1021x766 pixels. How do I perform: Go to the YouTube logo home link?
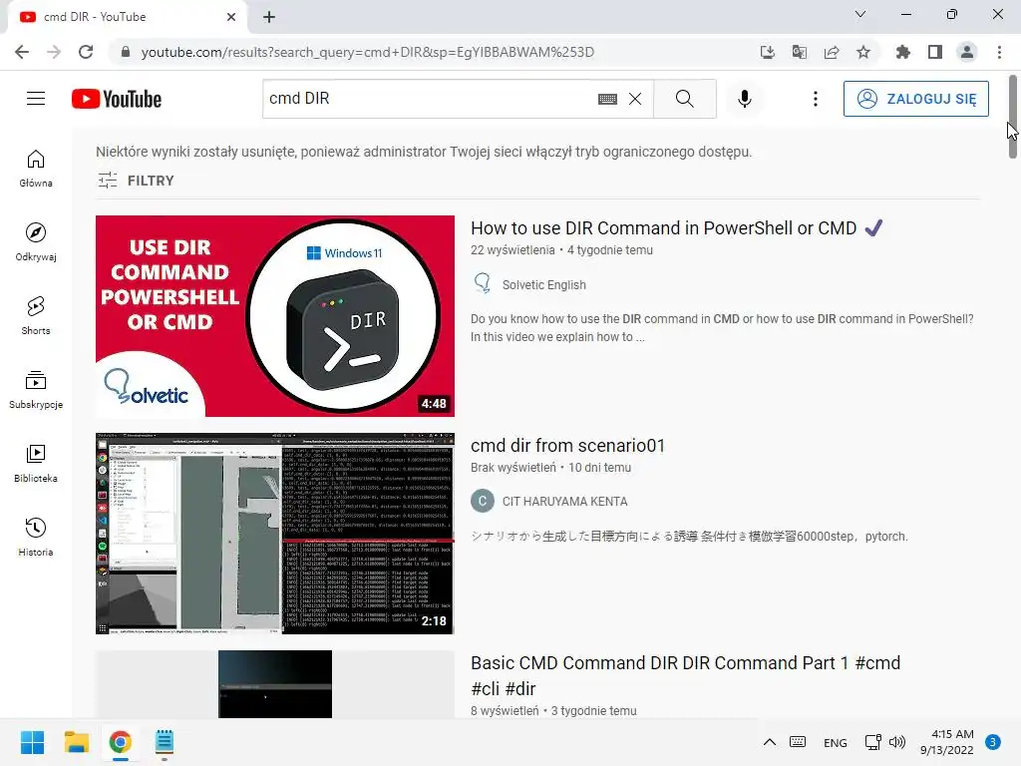point(117,99)
